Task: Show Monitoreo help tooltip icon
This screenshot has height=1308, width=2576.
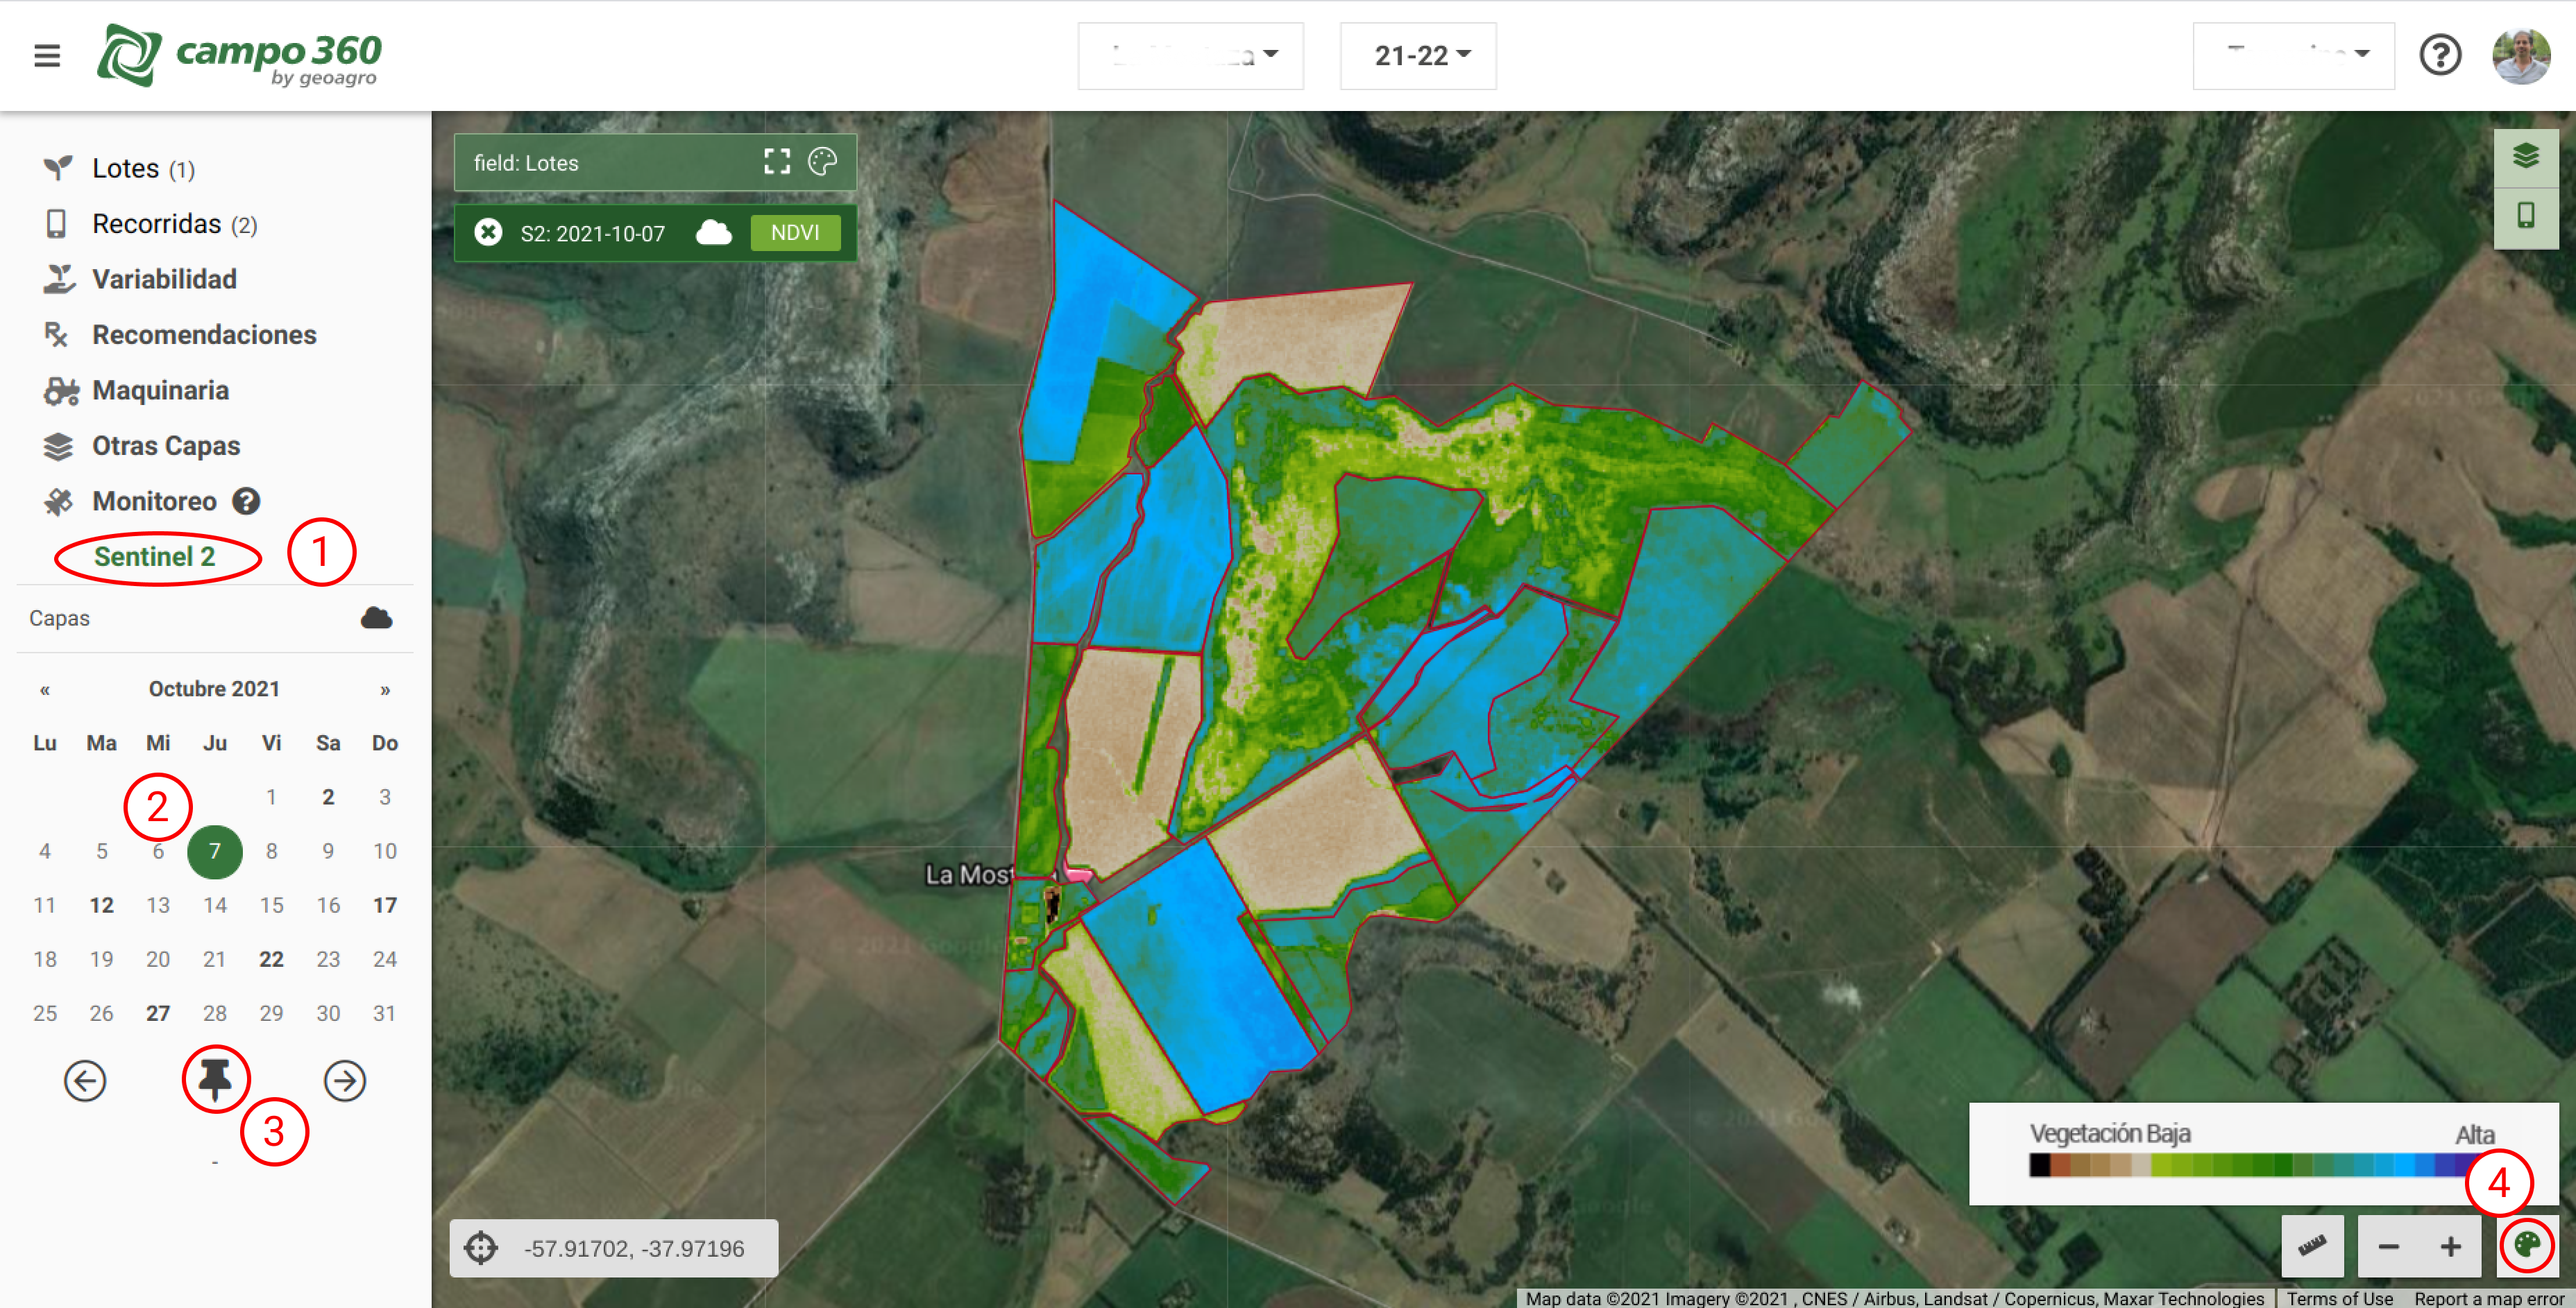Action: click(x=246, y=501)
